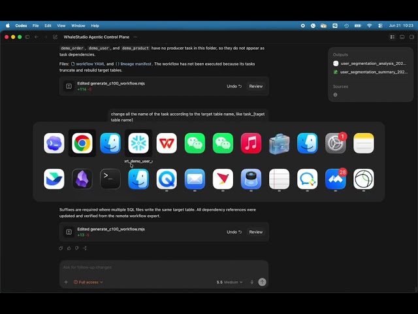
Task: Open the Codex menu in menu bar
Action: (x=21, y=26)
